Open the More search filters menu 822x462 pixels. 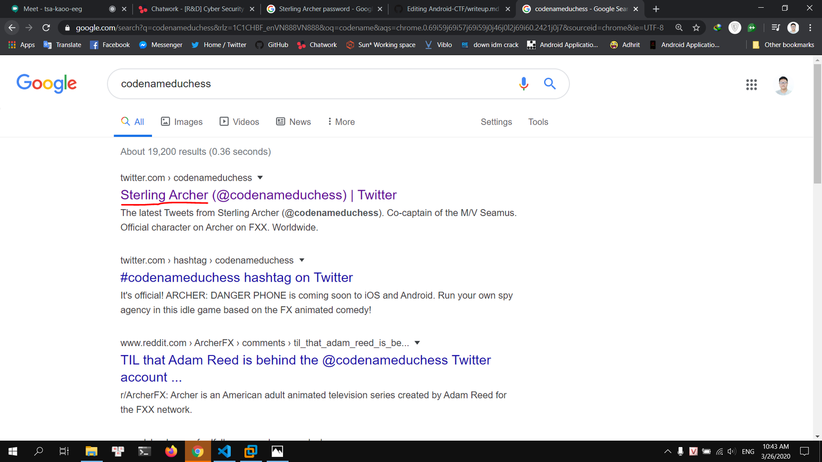coord(341,122)
